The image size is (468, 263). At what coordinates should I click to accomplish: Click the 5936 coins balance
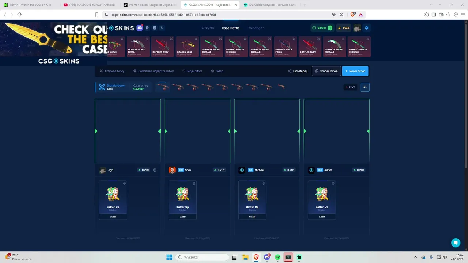(x=344, y=28)
